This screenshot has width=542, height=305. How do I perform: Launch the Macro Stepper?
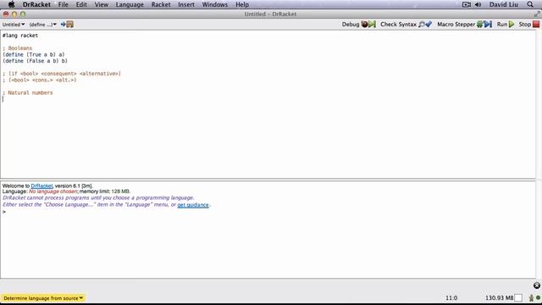tap(464, 25)
